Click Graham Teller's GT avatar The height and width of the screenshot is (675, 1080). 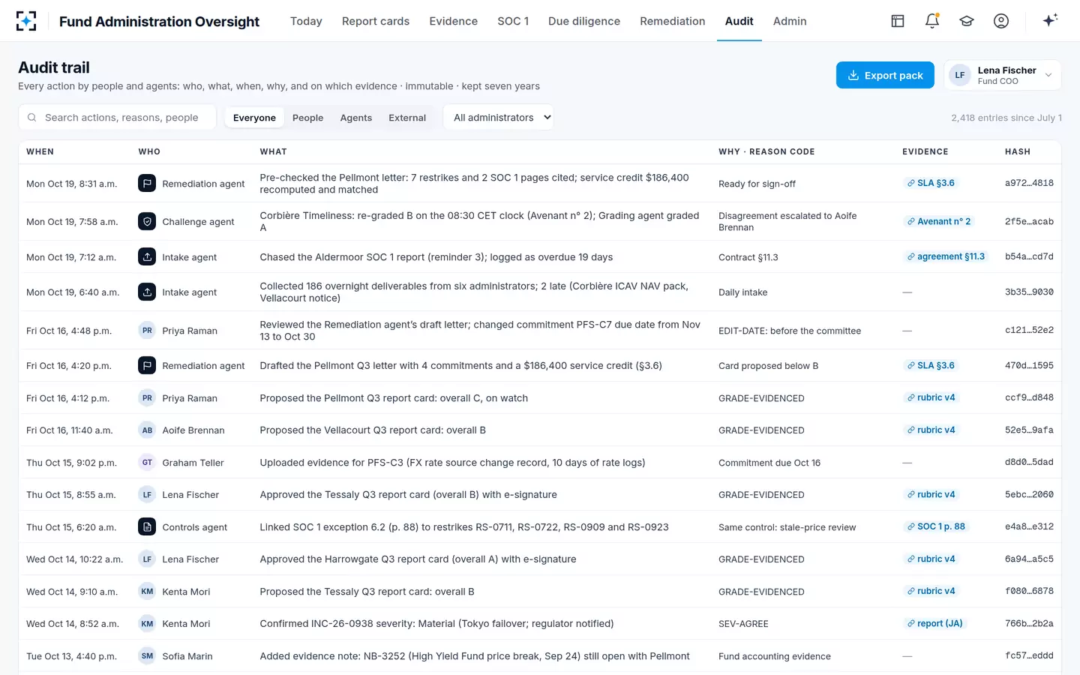147,462
